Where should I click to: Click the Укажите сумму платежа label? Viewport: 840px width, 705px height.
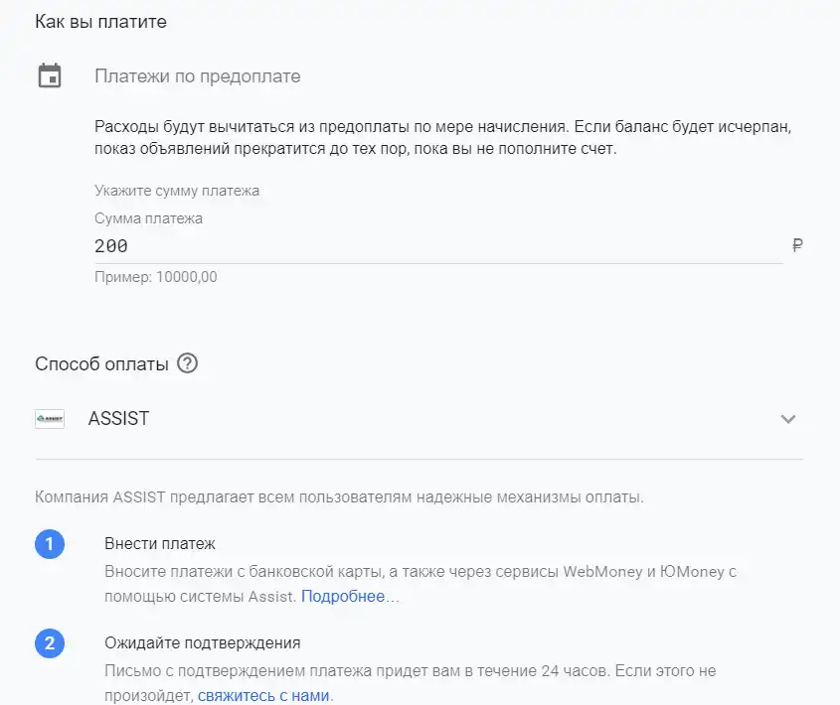coord(177,191)
